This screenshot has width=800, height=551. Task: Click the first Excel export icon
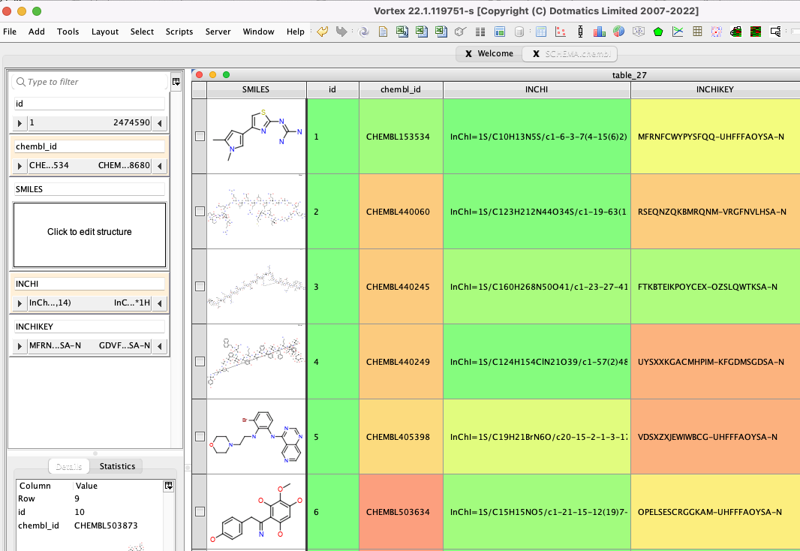tap(402, 32)
